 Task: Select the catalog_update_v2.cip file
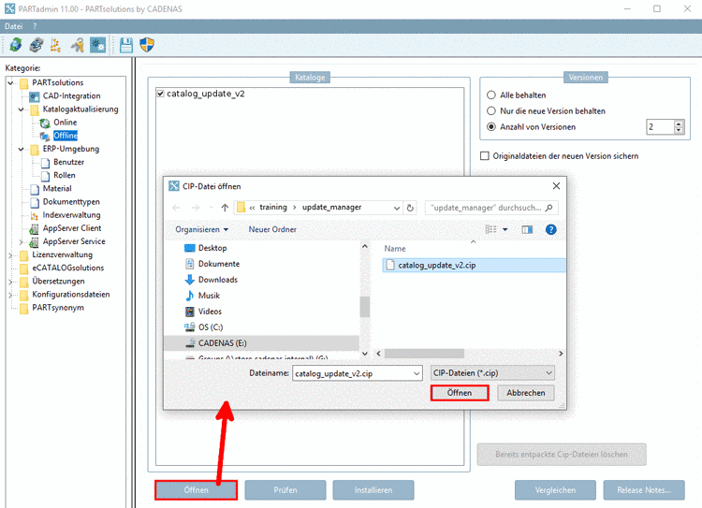click(x=475, y=266)
